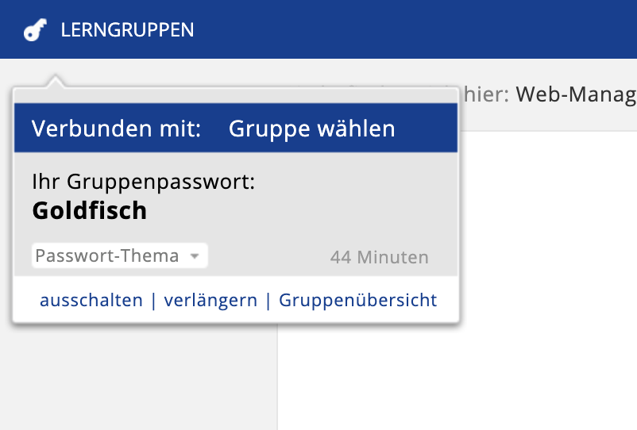The height and width of the screenshot is (430, 637).
Task: Click the small arrow beside Passwort-Thema
Action: (195, 256)
